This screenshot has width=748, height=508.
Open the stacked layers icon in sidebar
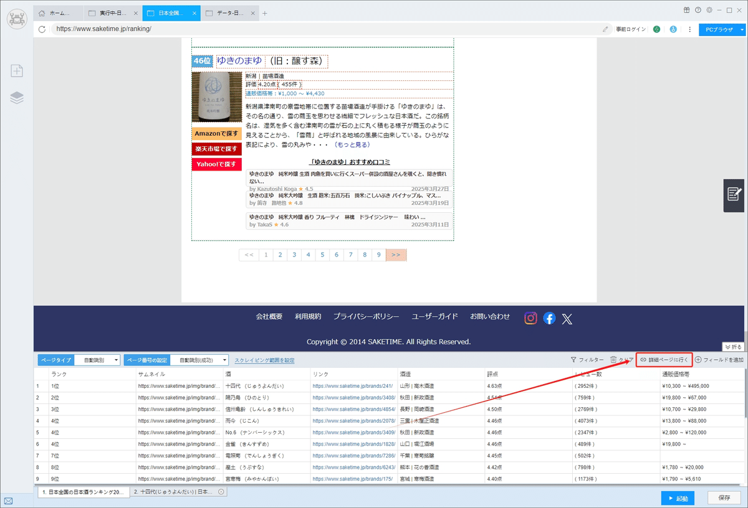pos(17,98)
